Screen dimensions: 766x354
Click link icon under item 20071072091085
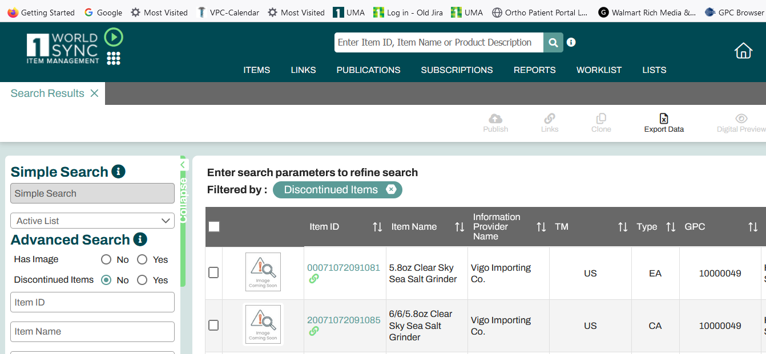pos(313,331)
